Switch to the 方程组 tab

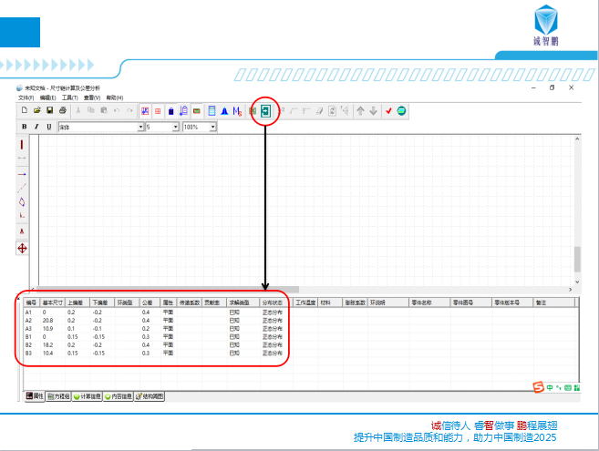tap(58, 396)
